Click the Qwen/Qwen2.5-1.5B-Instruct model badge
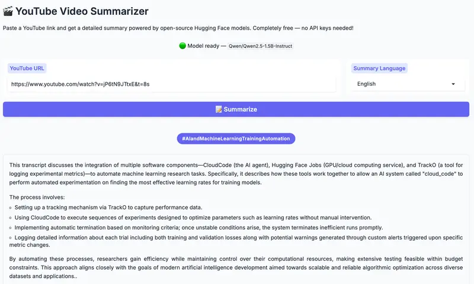Image resolution: width=474 pixels, height=284 pixels. [x=261, y=46]
